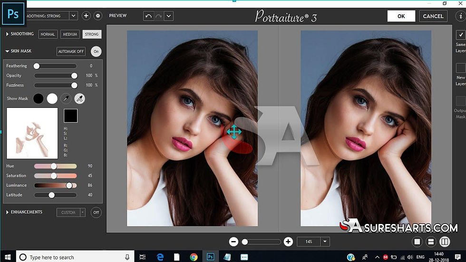Select the expand-mask eyedropper tool
466x262 pixels.
(80, 98)
